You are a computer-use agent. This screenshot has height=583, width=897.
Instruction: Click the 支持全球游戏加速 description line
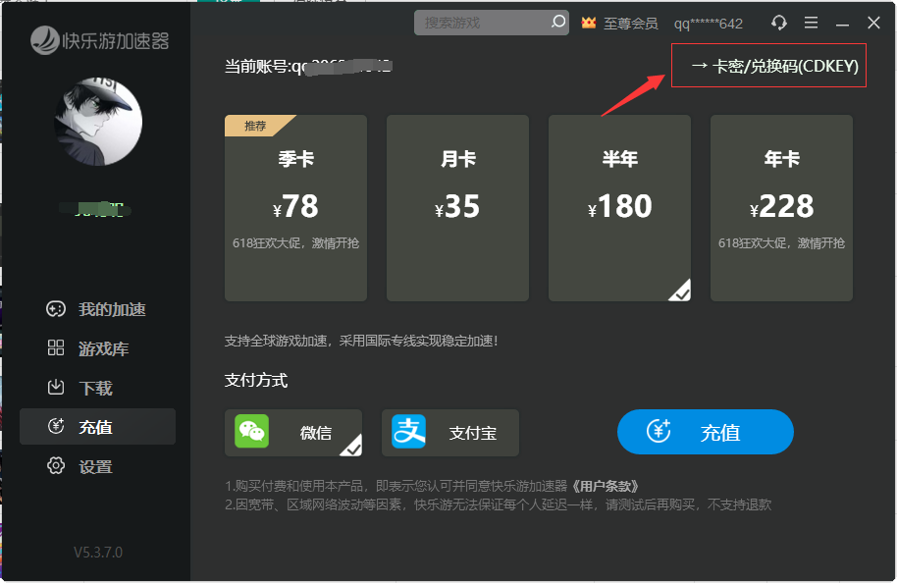pyautogui.click(x=361, y=341)
